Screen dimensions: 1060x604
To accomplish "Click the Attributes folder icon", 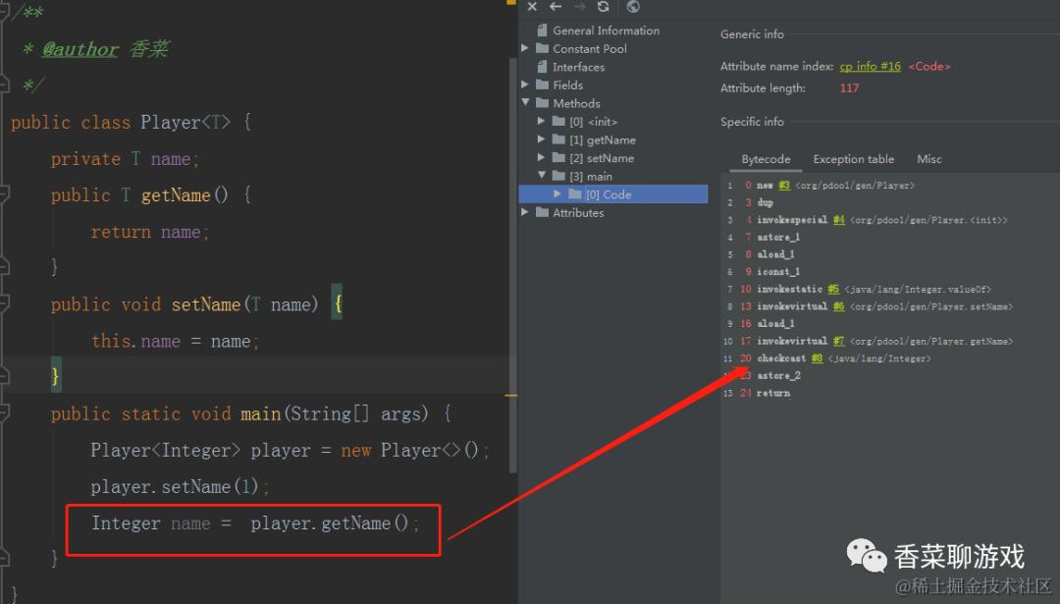I will point(542,212).
